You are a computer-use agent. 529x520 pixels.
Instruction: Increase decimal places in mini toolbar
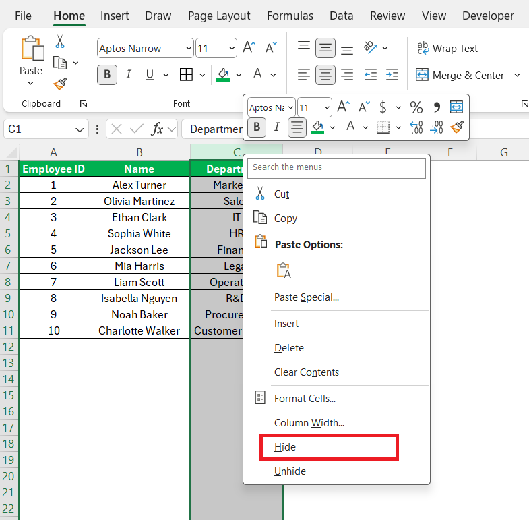[x=416, y=127]
